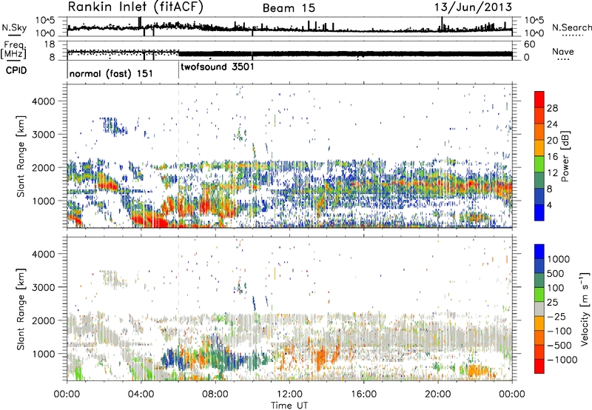
Task: Click the '4' Power colorbar tick
Action: point(549,205)
